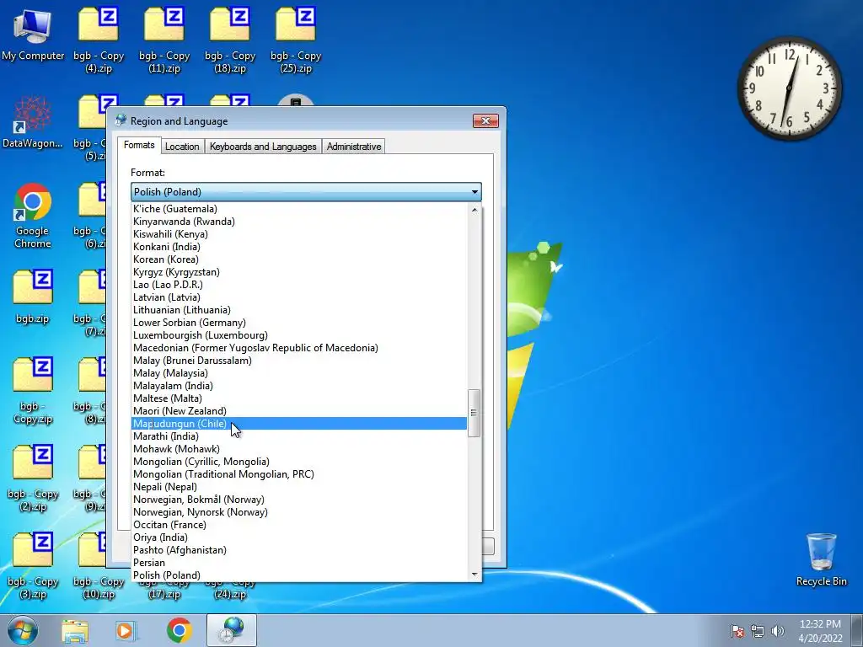This screenshot has height=647, width=863.
Task: Choose K'iche (Guatemala) format
Action: click(299, 209)
